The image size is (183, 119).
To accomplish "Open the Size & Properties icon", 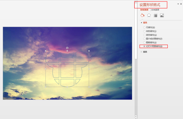I will coord(155,16).
